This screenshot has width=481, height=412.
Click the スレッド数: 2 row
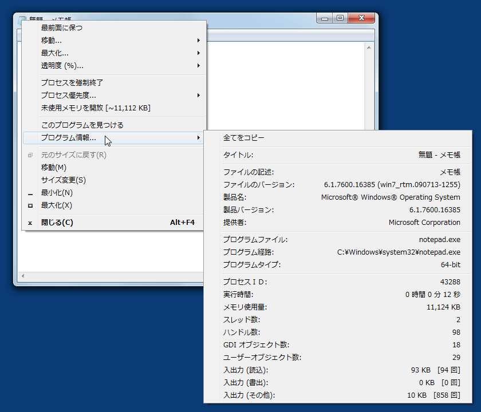pos(338,320)
